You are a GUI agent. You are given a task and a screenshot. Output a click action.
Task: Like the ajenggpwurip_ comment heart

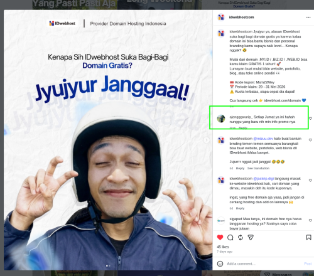[310, 119]
